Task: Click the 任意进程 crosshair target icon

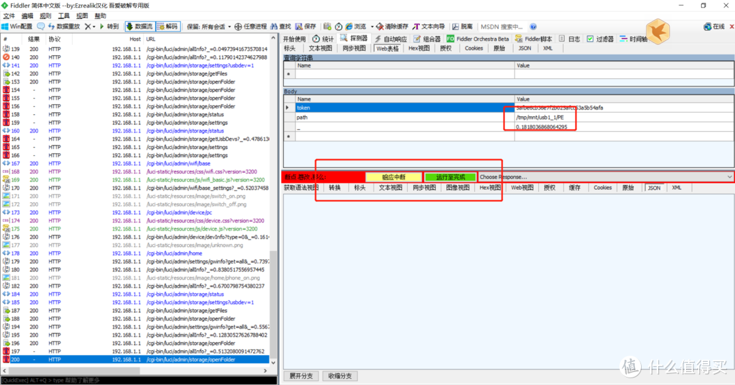Action: pos(238,27)
